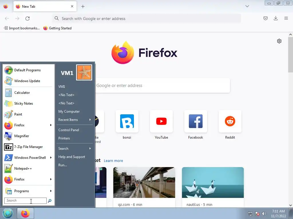Click the network tray icon
Viewport: 293px width, 219px height.
250,214
